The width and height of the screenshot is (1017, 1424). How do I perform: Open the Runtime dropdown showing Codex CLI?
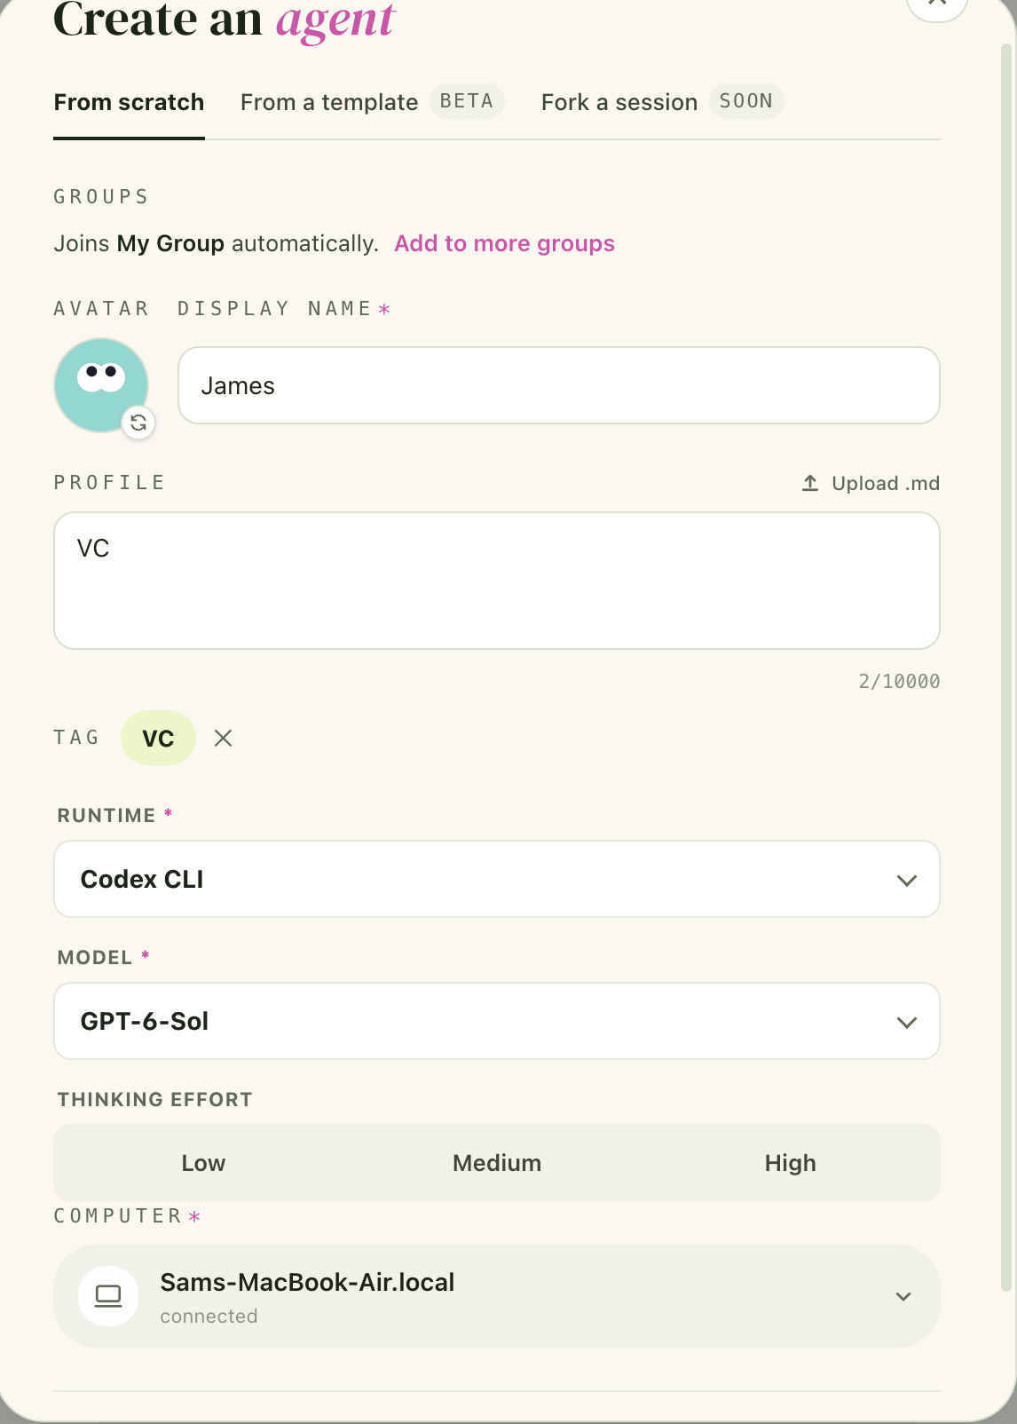point(497,879)
